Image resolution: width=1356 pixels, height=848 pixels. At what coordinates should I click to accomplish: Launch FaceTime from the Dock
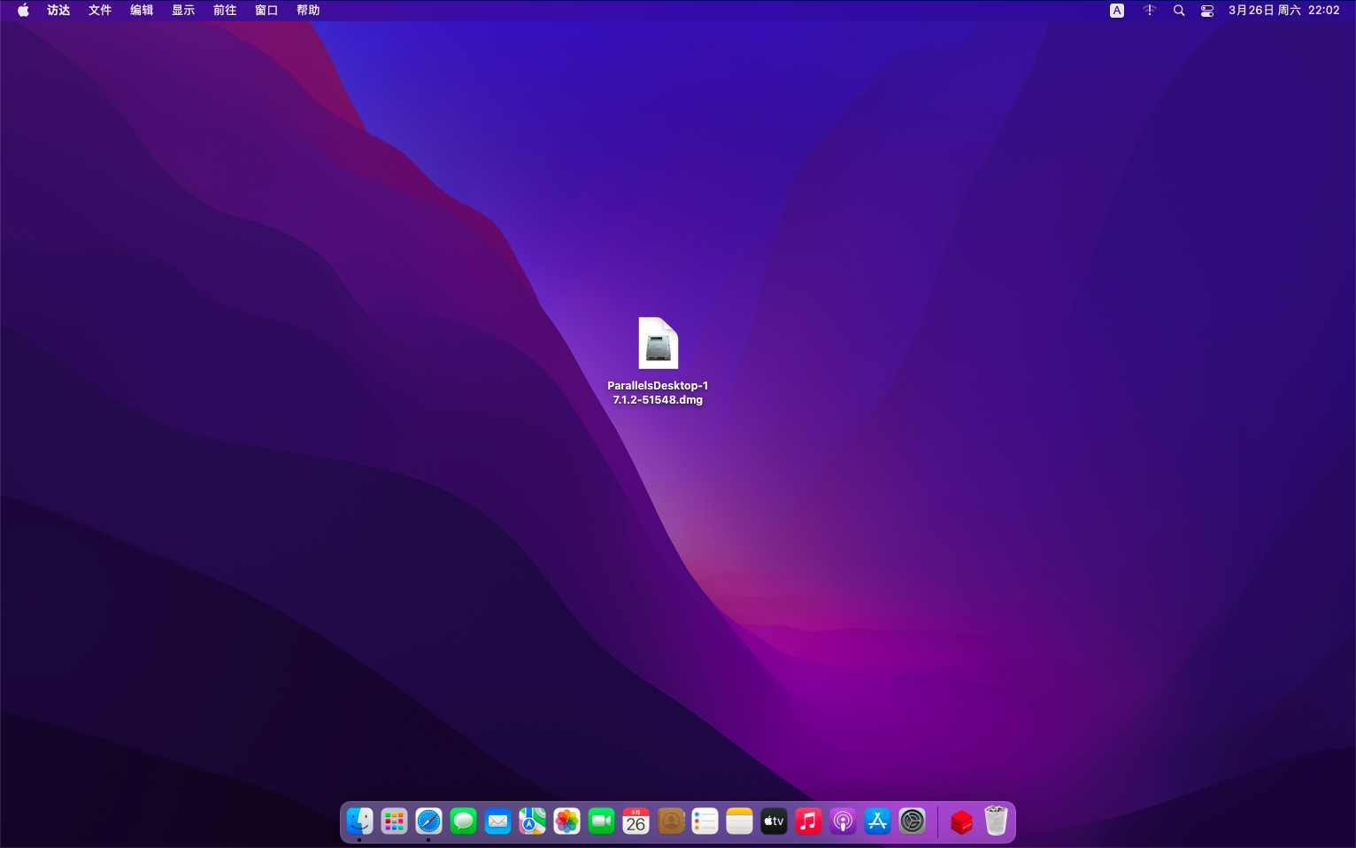[x=601, y=821]
